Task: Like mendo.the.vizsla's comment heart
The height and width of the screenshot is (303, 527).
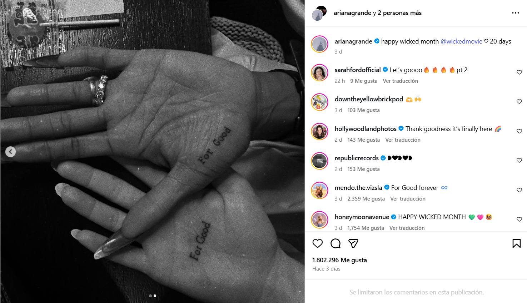Action: point(519,190)
